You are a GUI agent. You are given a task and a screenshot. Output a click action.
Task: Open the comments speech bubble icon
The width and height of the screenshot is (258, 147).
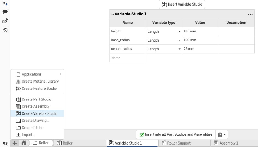[x=5, y=12]
